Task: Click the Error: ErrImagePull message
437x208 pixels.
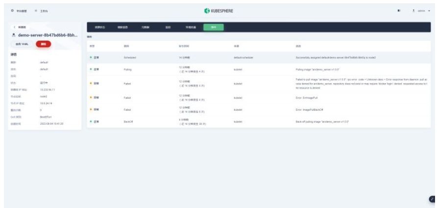Action: [x=307, y=97]
